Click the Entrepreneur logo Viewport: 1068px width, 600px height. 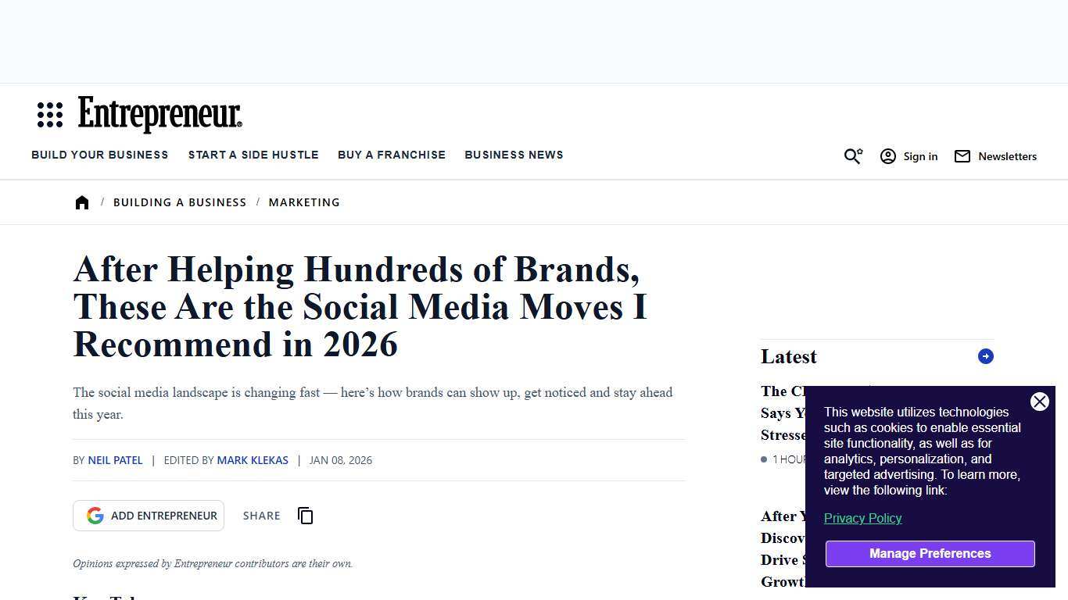tap(159, 114)
